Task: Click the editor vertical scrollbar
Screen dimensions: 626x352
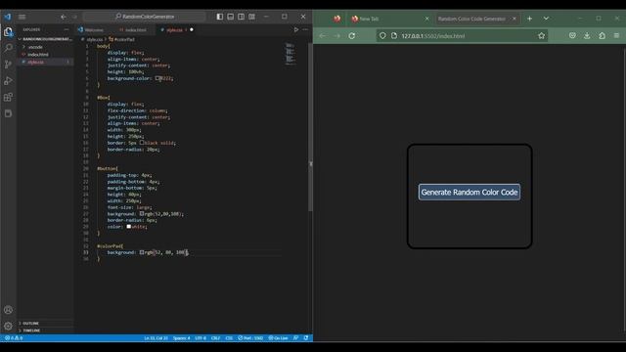Action: (x=310, y=127)
